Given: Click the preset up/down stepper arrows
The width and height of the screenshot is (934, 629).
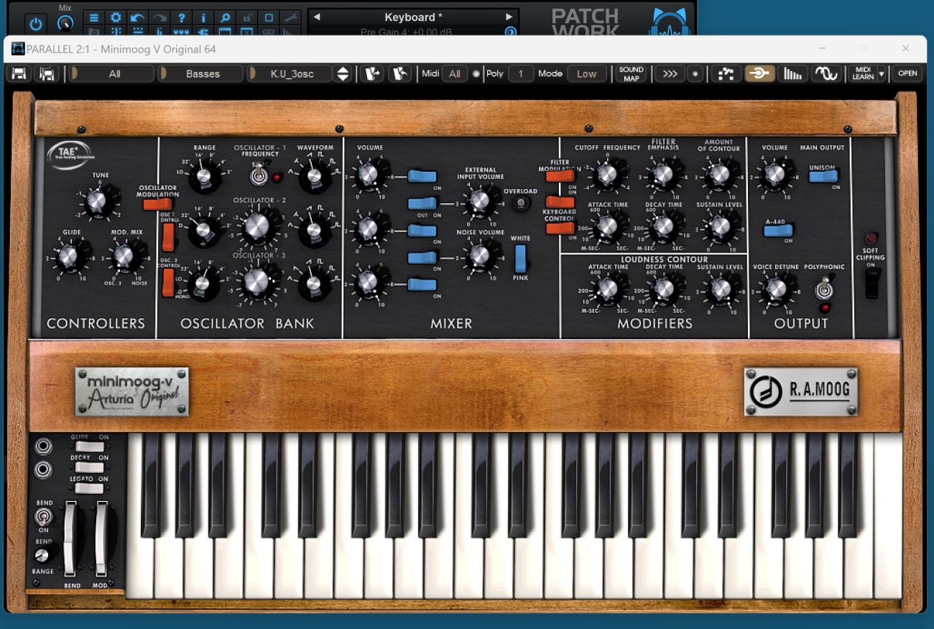Looking at the screenshot, I should pos(343,73).
